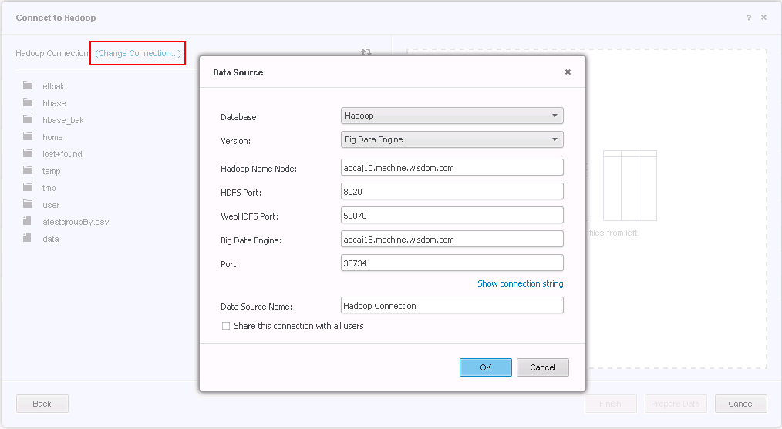Screen dimensions: 782x429
Task: Click the Hadoop Name Node field
Action: (452, 167)
